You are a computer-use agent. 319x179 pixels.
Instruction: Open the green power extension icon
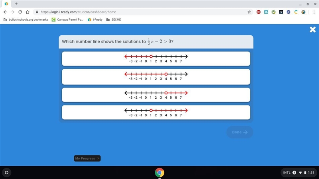tap(274, 12)
